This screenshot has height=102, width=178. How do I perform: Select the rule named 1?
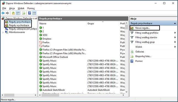pos(43,28)
